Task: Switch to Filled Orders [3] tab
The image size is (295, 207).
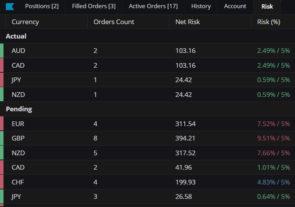Action: (94, 6)
